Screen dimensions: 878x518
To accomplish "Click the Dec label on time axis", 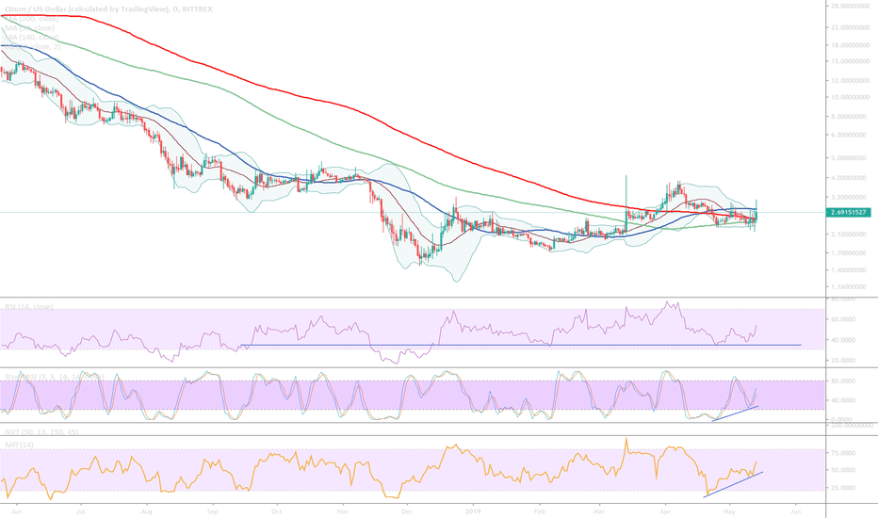I will (407, 511).
